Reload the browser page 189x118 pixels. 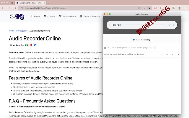pos(14,8)
